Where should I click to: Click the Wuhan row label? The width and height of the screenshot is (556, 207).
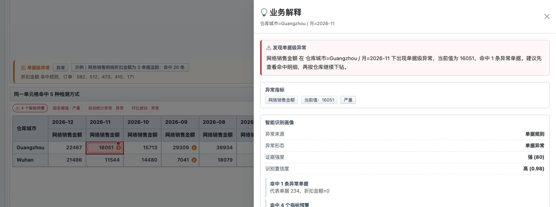click(x=30, y=160)
